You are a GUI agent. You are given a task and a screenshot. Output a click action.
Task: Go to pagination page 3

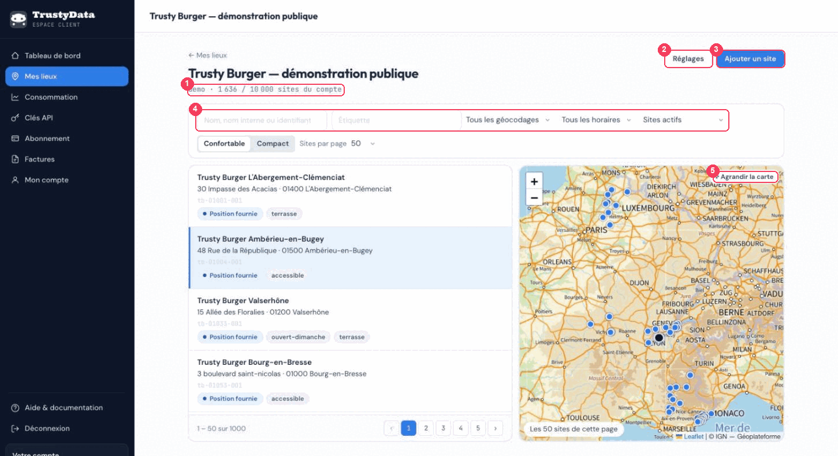(x=443, y=428)
